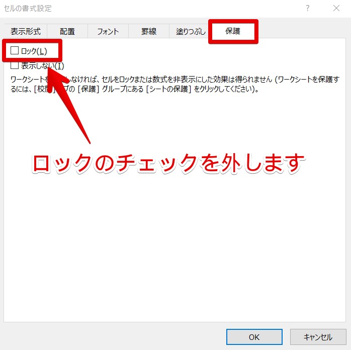Screen dimensions: 351x350
Task: Click the 表示しない(I) label text
Action: [43, 65]
